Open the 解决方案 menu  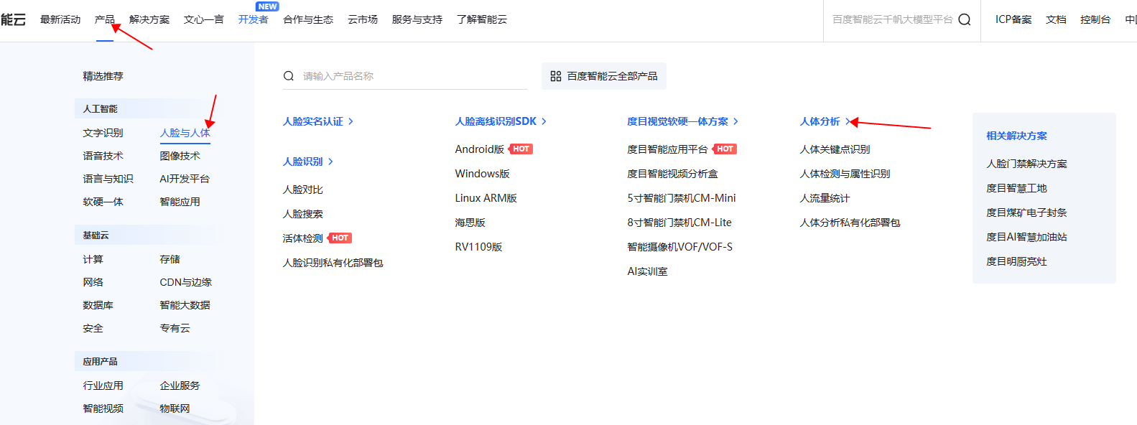point(149,20)
